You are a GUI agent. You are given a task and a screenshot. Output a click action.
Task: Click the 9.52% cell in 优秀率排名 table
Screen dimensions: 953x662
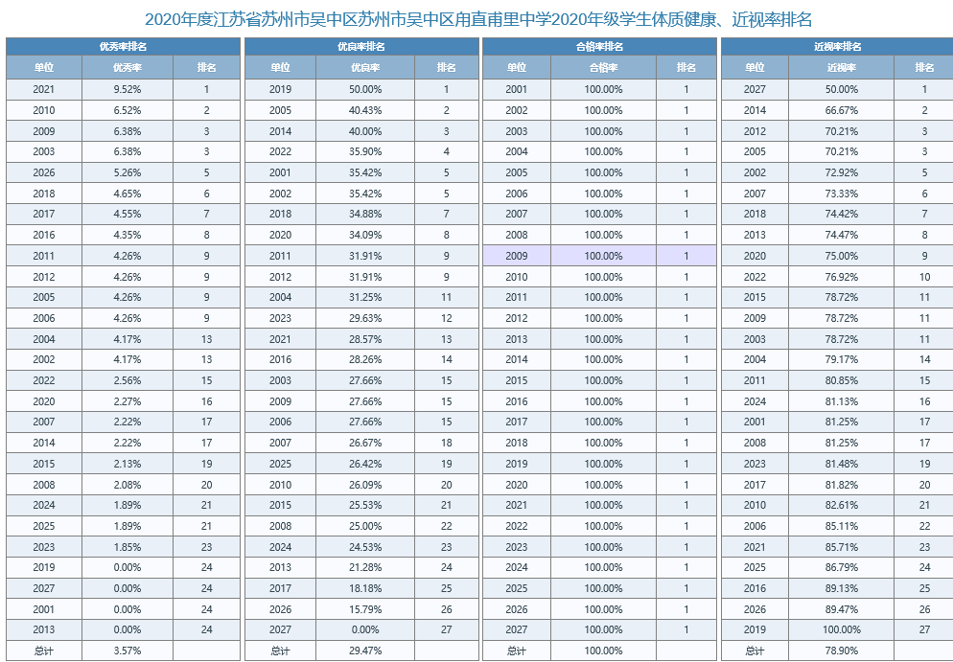[x=128, y=89]
